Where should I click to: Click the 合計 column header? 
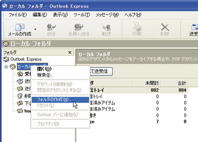175,83
